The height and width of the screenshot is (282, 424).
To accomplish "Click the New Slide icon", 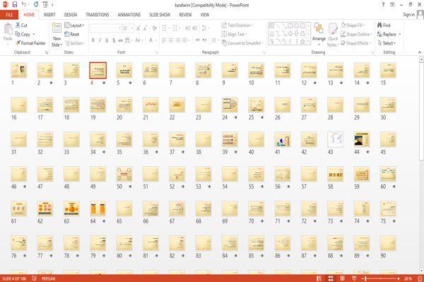I will (x=57, y=28).
